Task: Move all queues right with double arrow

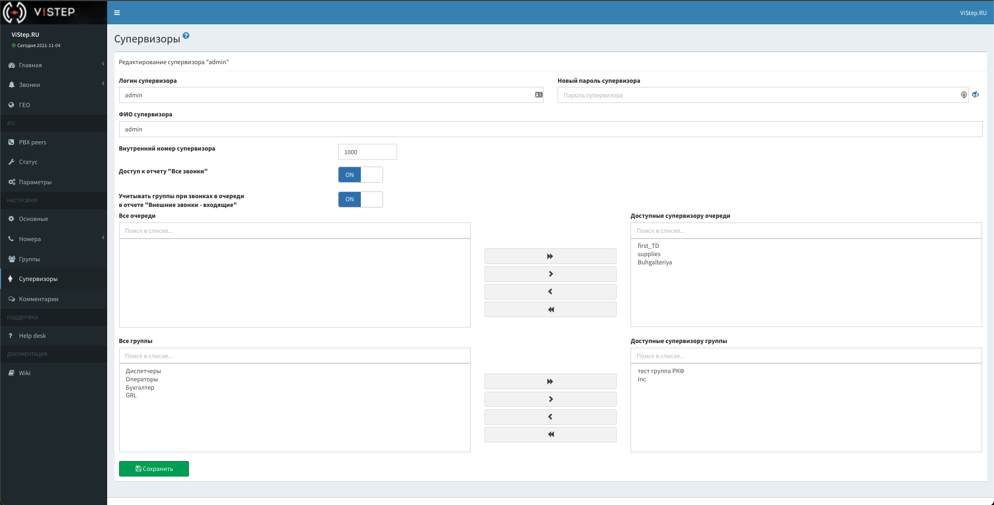Action: tap(550, 256)
